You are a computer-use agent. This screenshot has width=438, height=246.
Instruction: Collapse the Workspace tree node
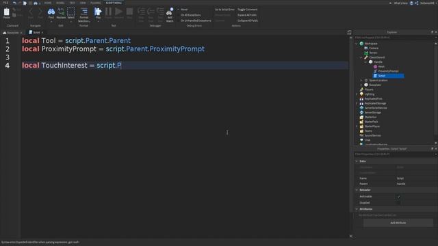(357, 44)
